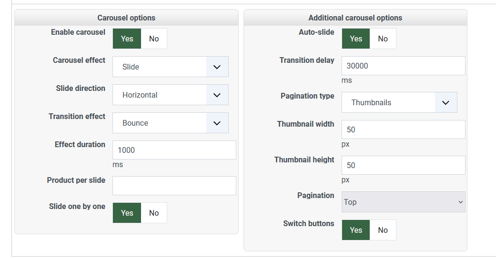Set Enable carousel to No
The height and width of the screenshot is (259, 496).
pyautogui.click(x=154, y=39)
